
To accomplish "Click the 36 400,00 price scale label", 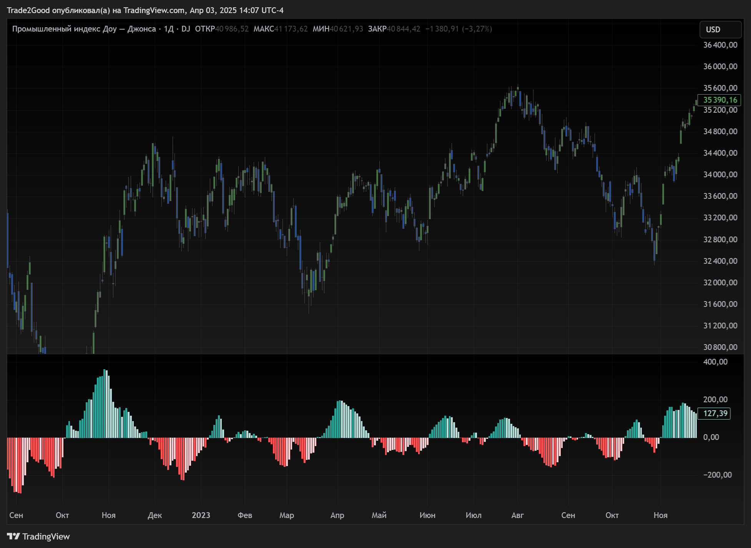I will 720,45.
